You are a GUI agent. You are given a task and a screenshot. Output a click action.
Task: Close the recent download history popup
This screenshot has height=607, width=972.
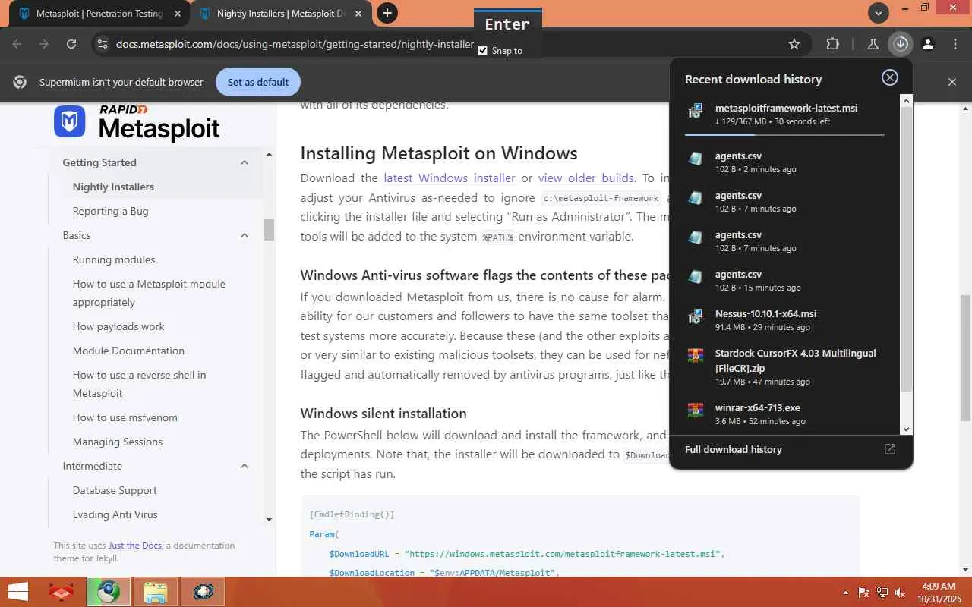889,77
